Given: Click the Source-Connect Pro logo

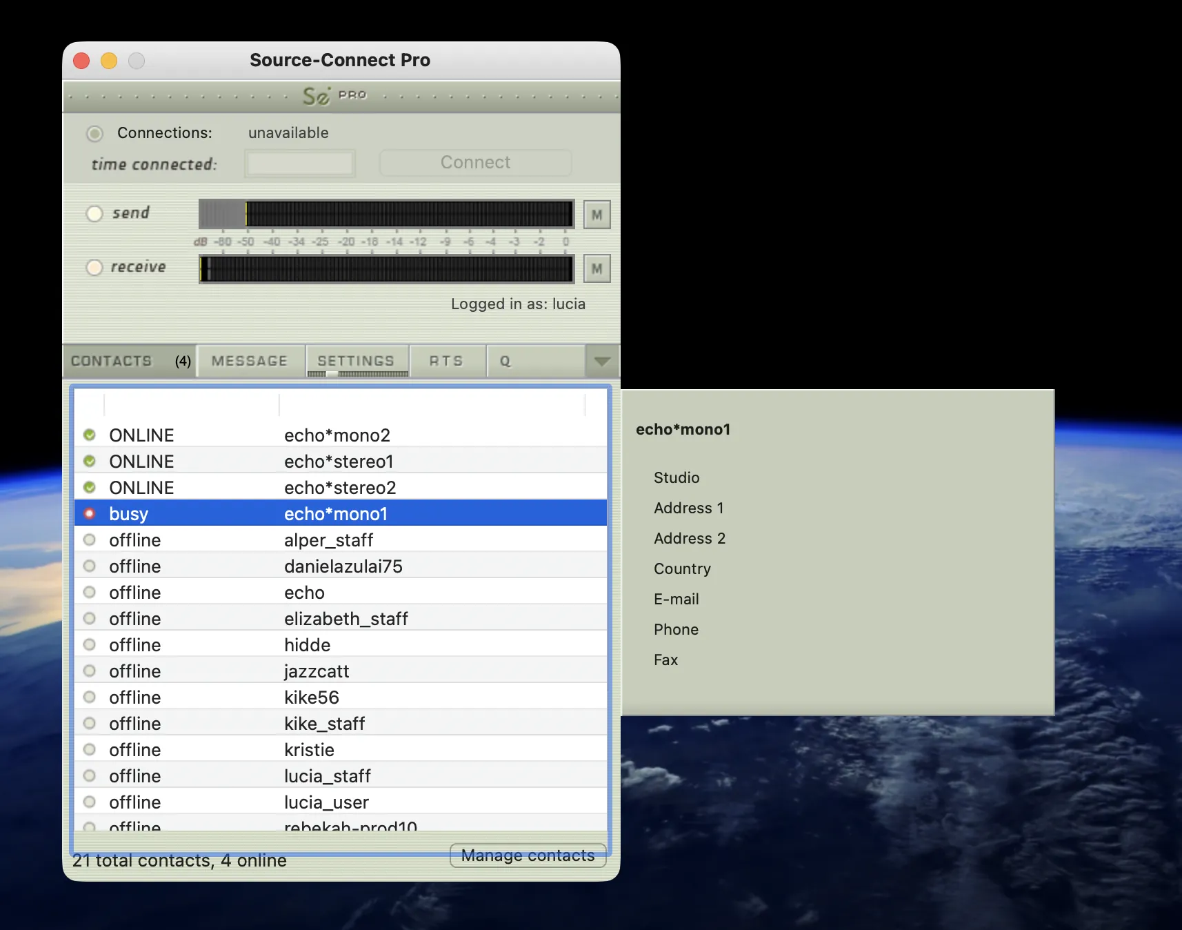Looking at the screenshot, I should coord(335,96).
